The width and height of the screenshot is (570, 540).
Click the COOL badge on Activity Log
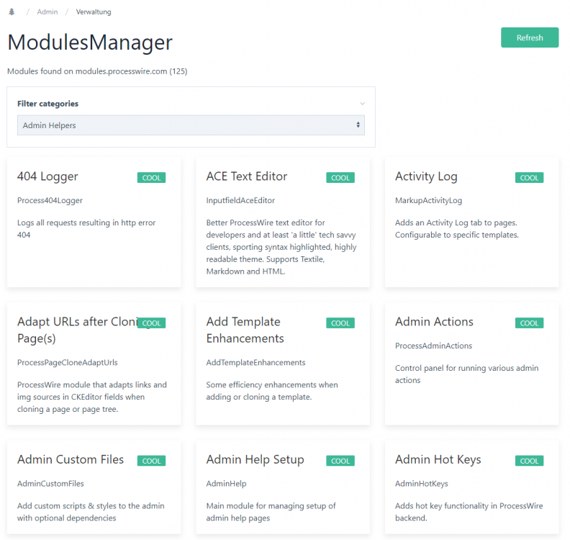click(529, 178)
